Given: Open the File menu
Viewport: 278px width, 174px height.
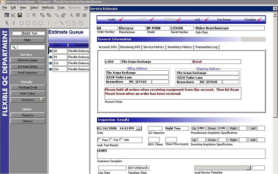Looking at the screenshot, I should pos(5,8).
